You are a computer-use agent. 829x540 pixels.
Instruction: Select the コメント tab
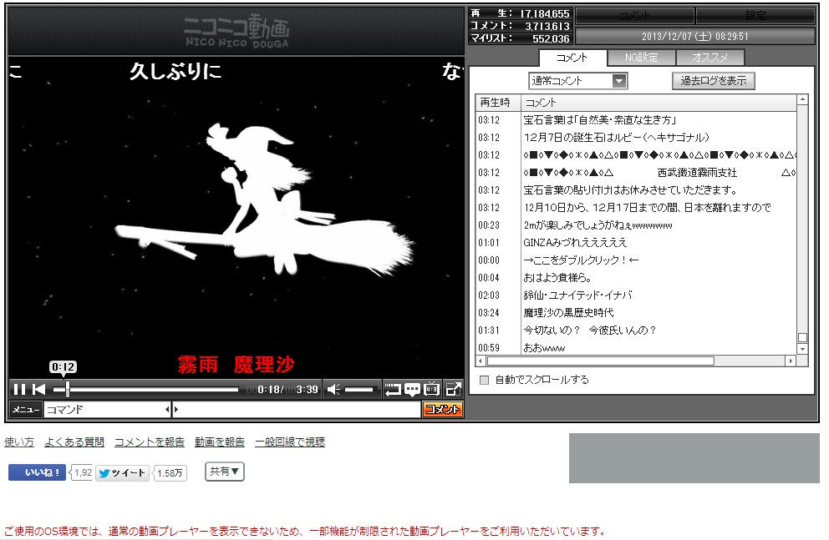(572, 58)
